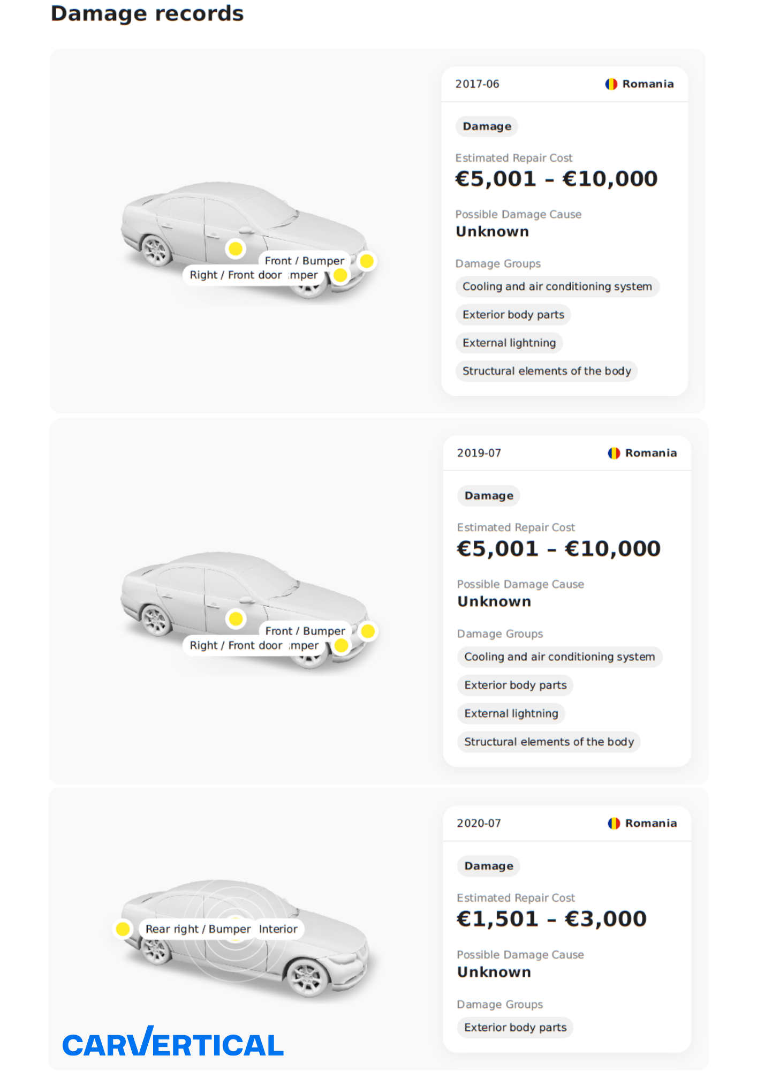Click Damage badge in the 2017-06 card
Screen dimensions: 757x1071
point(487,126)
